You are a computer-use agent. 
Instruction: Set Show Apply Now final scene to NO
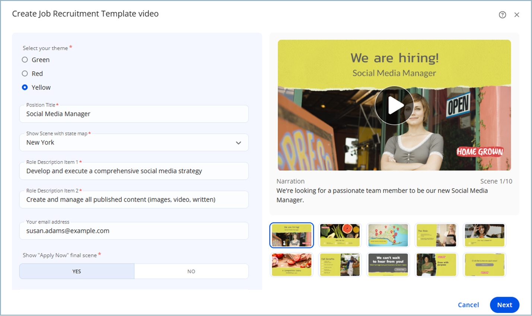click(191, 271)
